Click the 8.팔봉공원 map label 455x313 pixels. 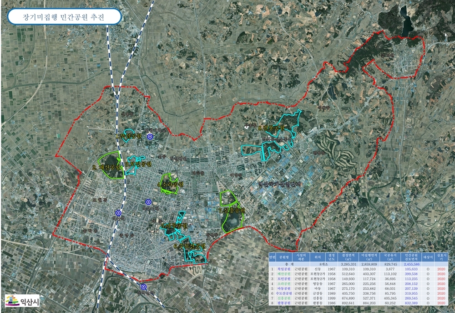pos(271,128)
